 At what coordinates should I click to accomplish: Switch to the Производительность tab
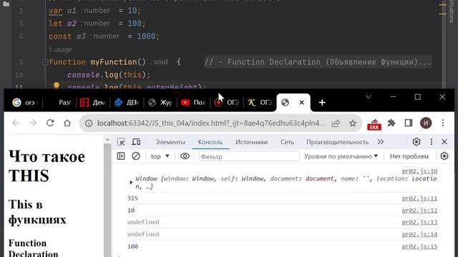[x=337, y=142]
